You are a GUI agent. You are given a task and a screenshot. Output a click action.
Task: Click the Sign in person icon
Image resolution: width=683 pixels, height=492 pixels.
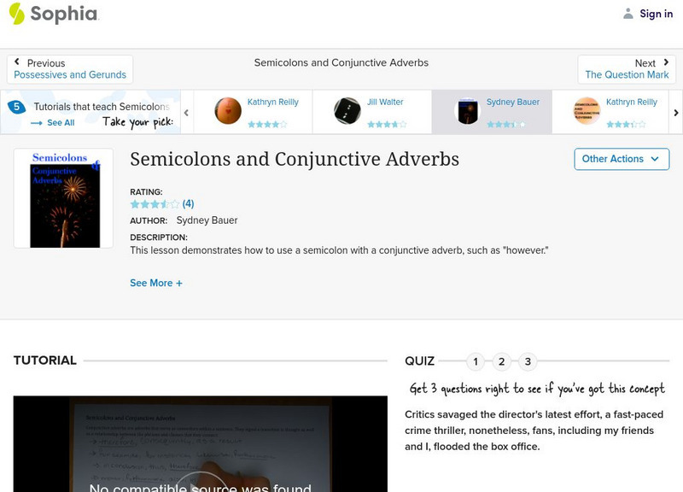[629, 13]
